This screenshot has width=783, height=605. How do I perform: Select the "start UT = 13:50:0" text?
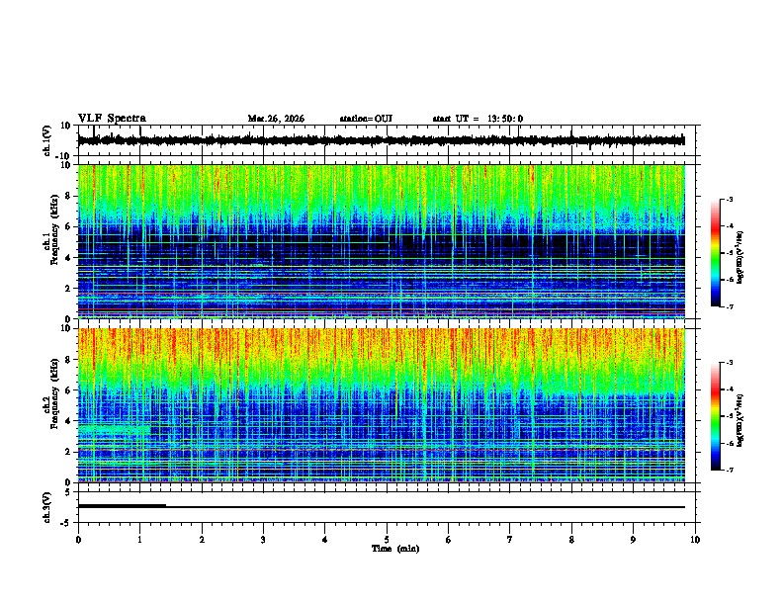[x=478, y=119]
